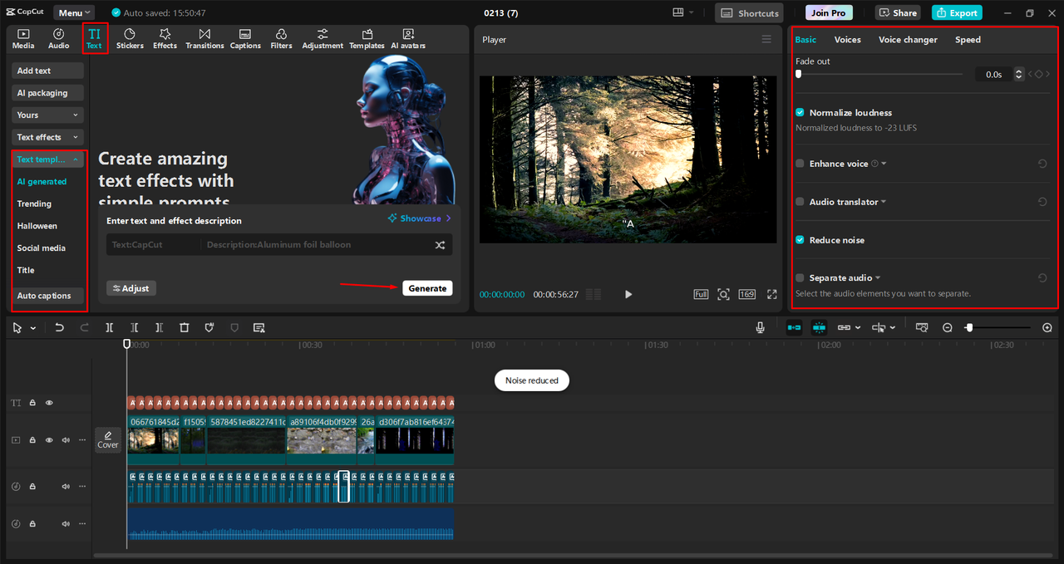Click the Split tool icon
Screen dimensions: 1064x564
click(x=109, y=328)
